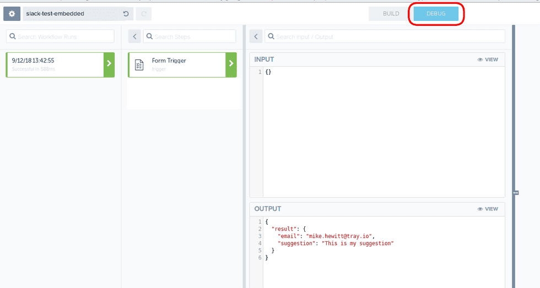Screen dimensions: 540x288
Task: Click the slack-test-embedded workflow name field
Action: pos(71,14)
